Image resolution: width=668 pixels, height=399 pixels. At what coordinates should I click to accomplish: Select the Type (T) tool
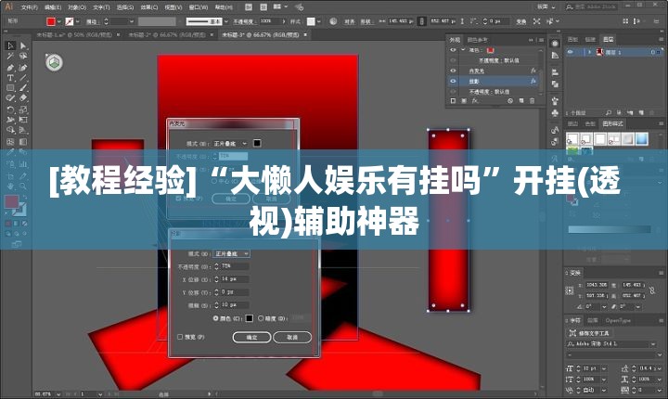[x=10, y=78]
